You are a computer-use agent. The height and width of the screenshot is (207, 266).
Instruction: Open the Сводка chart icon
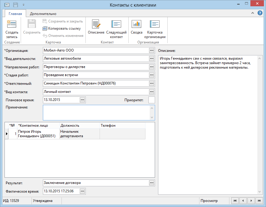136,24
